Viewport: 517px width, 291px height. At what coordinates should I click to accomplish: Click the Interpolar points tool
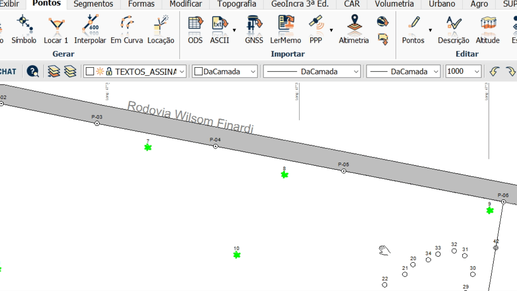(x=90, y=29)
